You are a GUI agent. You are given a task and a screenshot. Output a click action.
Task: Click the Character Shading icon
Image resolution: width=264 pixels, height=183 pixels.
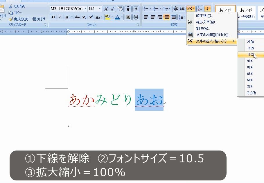pyautogui.click(x=128, y=17)
